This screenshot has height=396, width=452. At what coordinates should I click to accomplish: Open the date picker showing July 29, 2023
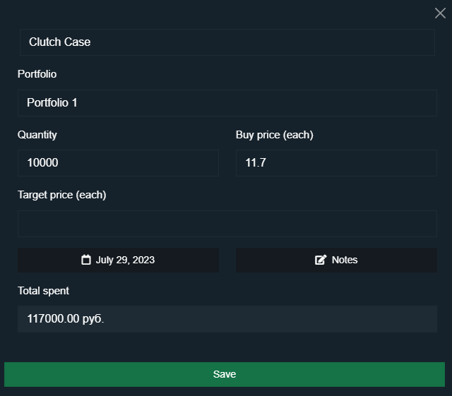pyautogui.click(x=118, y=260)
